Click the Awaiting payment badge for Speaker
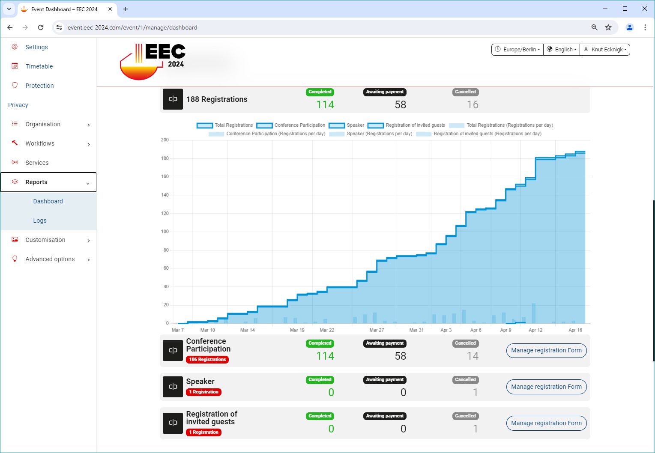Image resolution: width=655 pixels, height=453 pixels. click(x=385, y=380)
